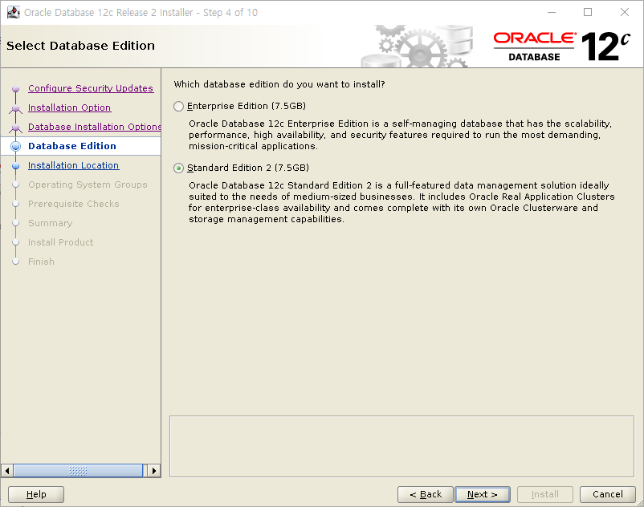This screenshot has width=644, height=507.
Task: Go to Installation Option step
Action: [69, 107]
